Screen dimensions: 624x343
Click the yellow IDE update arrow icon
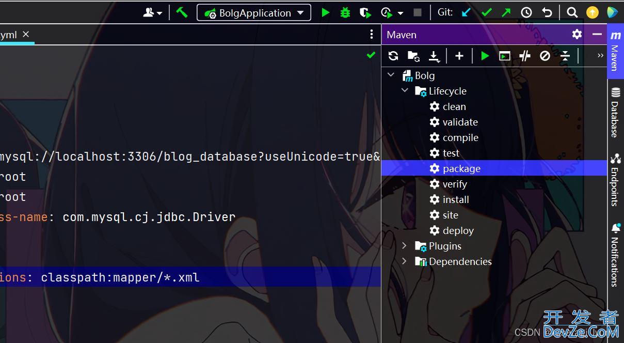593,12
